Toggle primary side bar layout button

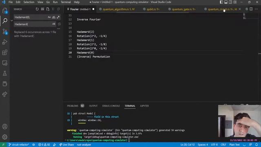pos(221,2)
